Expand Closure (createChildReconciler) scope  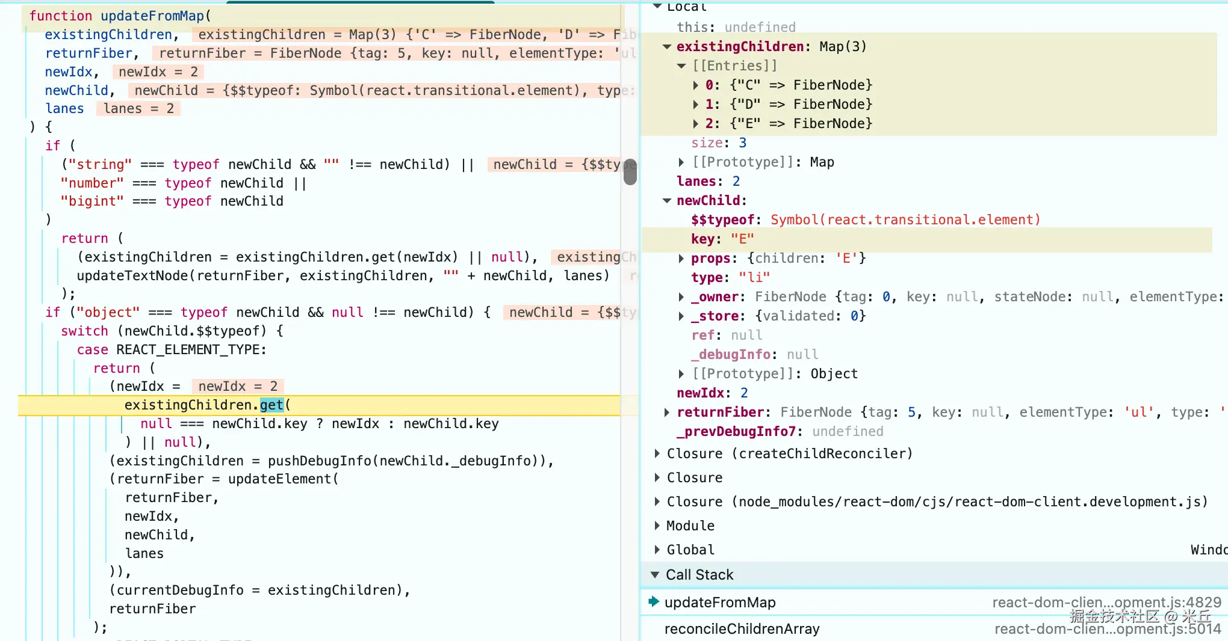[x=657, y=454]
